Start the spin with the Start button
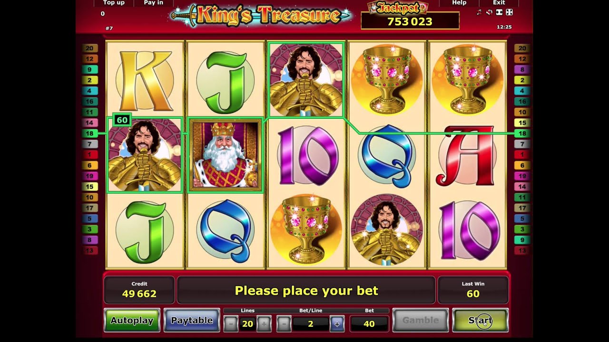609x342 pixels. 480,321
